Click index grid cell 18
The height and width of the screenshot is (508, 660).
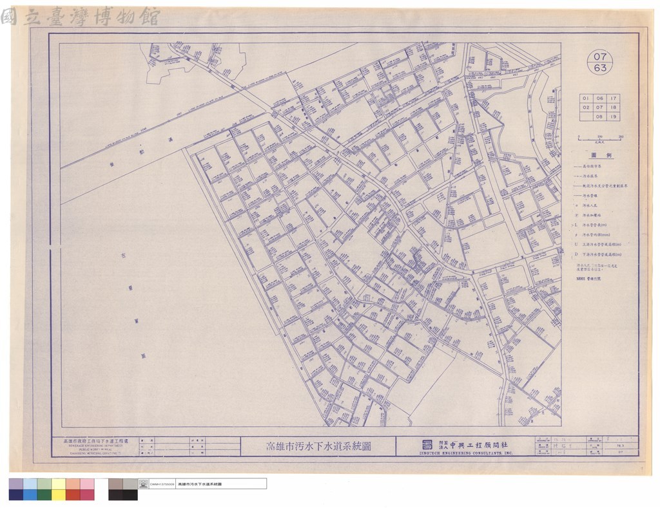point(613,108)
